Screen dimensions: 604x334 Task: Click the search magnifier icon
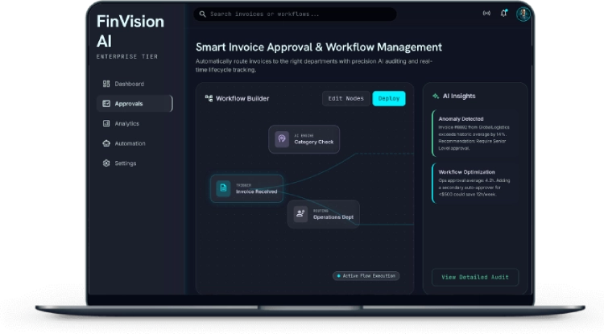click(x=202, y=14)
